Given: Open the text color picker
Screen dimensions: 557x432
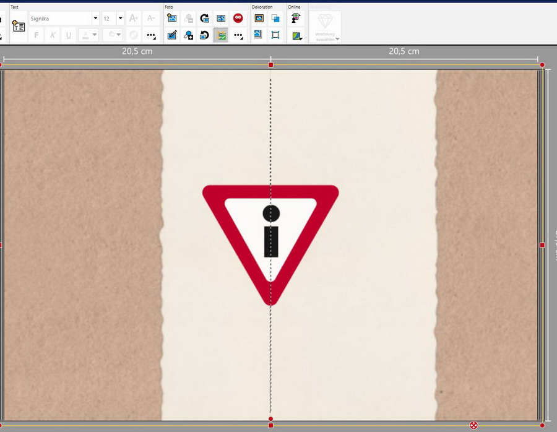Looking at the screenshot, I should point(89,35).
